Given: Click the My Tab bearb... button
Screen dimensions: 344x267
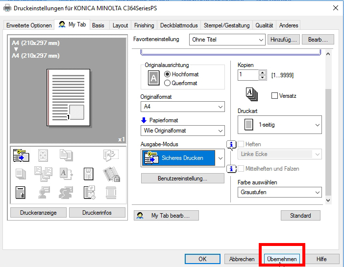Looking at the screenshot, I should point(166,216).
